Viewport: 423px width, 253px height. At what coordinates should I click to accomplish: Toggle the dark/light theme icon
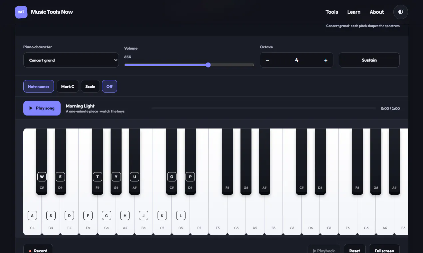click(x=400, y=12)
